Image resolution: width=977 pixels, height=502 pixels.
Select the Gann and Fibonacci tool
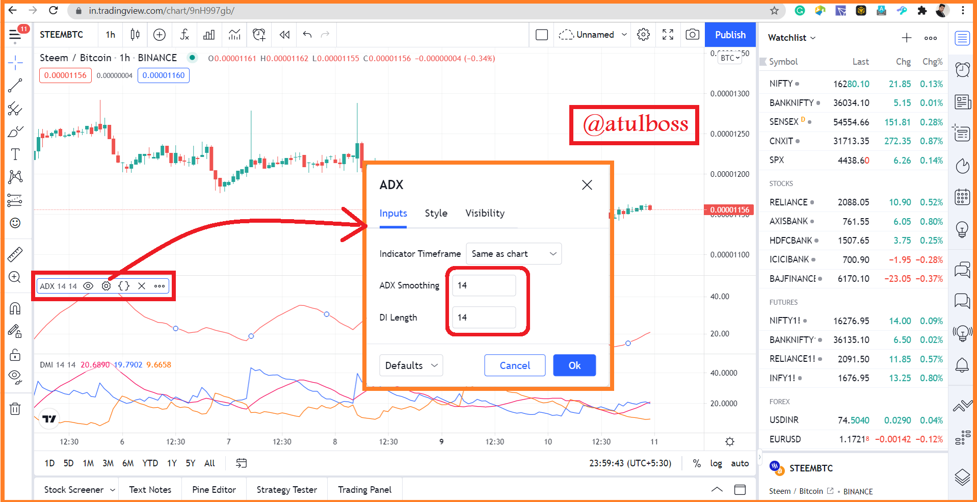15,109
